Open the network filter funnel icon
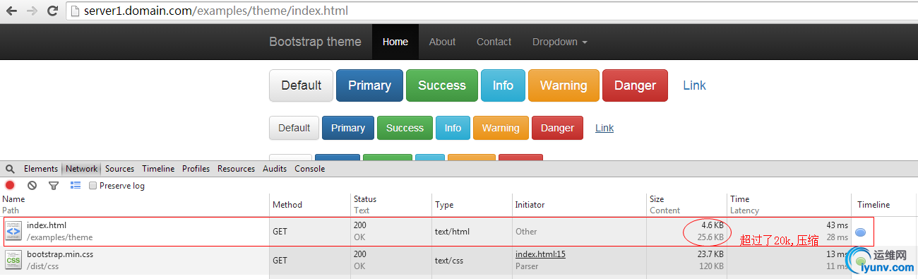 click(53, 185)
